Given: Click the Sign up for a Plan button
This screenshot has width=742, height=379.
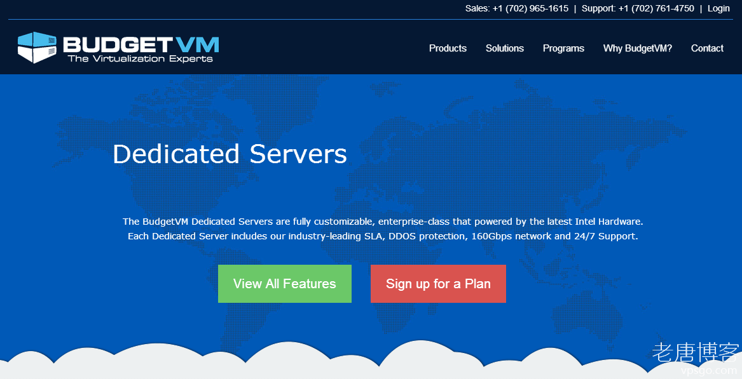Looking at the screenshot, I should pos(438,284).
